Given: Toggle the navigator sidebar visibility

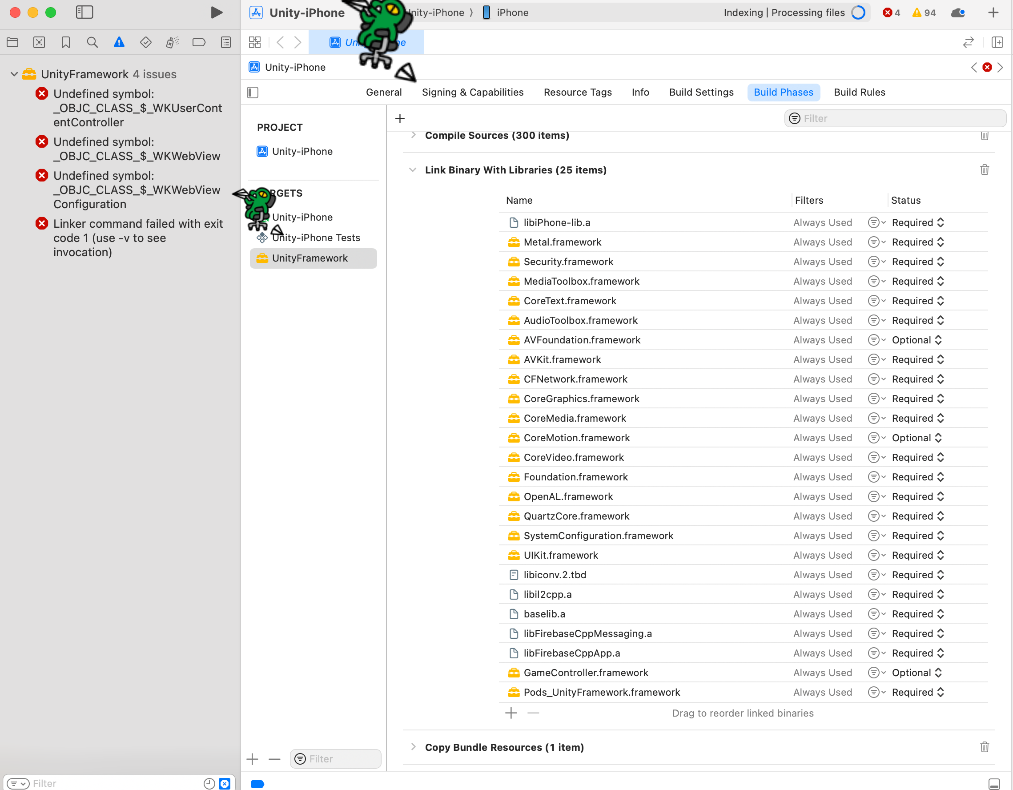Looking at the screenshot, I should tap(84, 12).
